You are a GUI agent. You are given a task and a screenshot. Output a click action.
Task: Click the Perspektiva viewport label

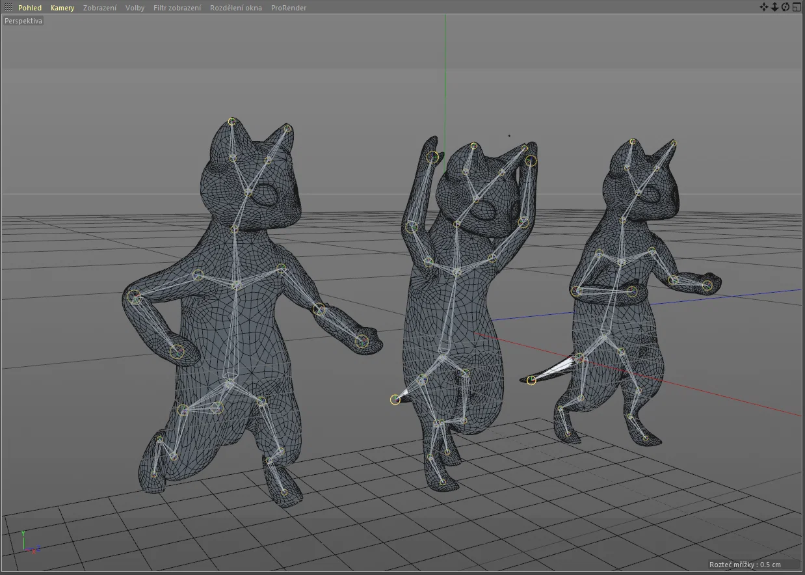tap(23, 21)
